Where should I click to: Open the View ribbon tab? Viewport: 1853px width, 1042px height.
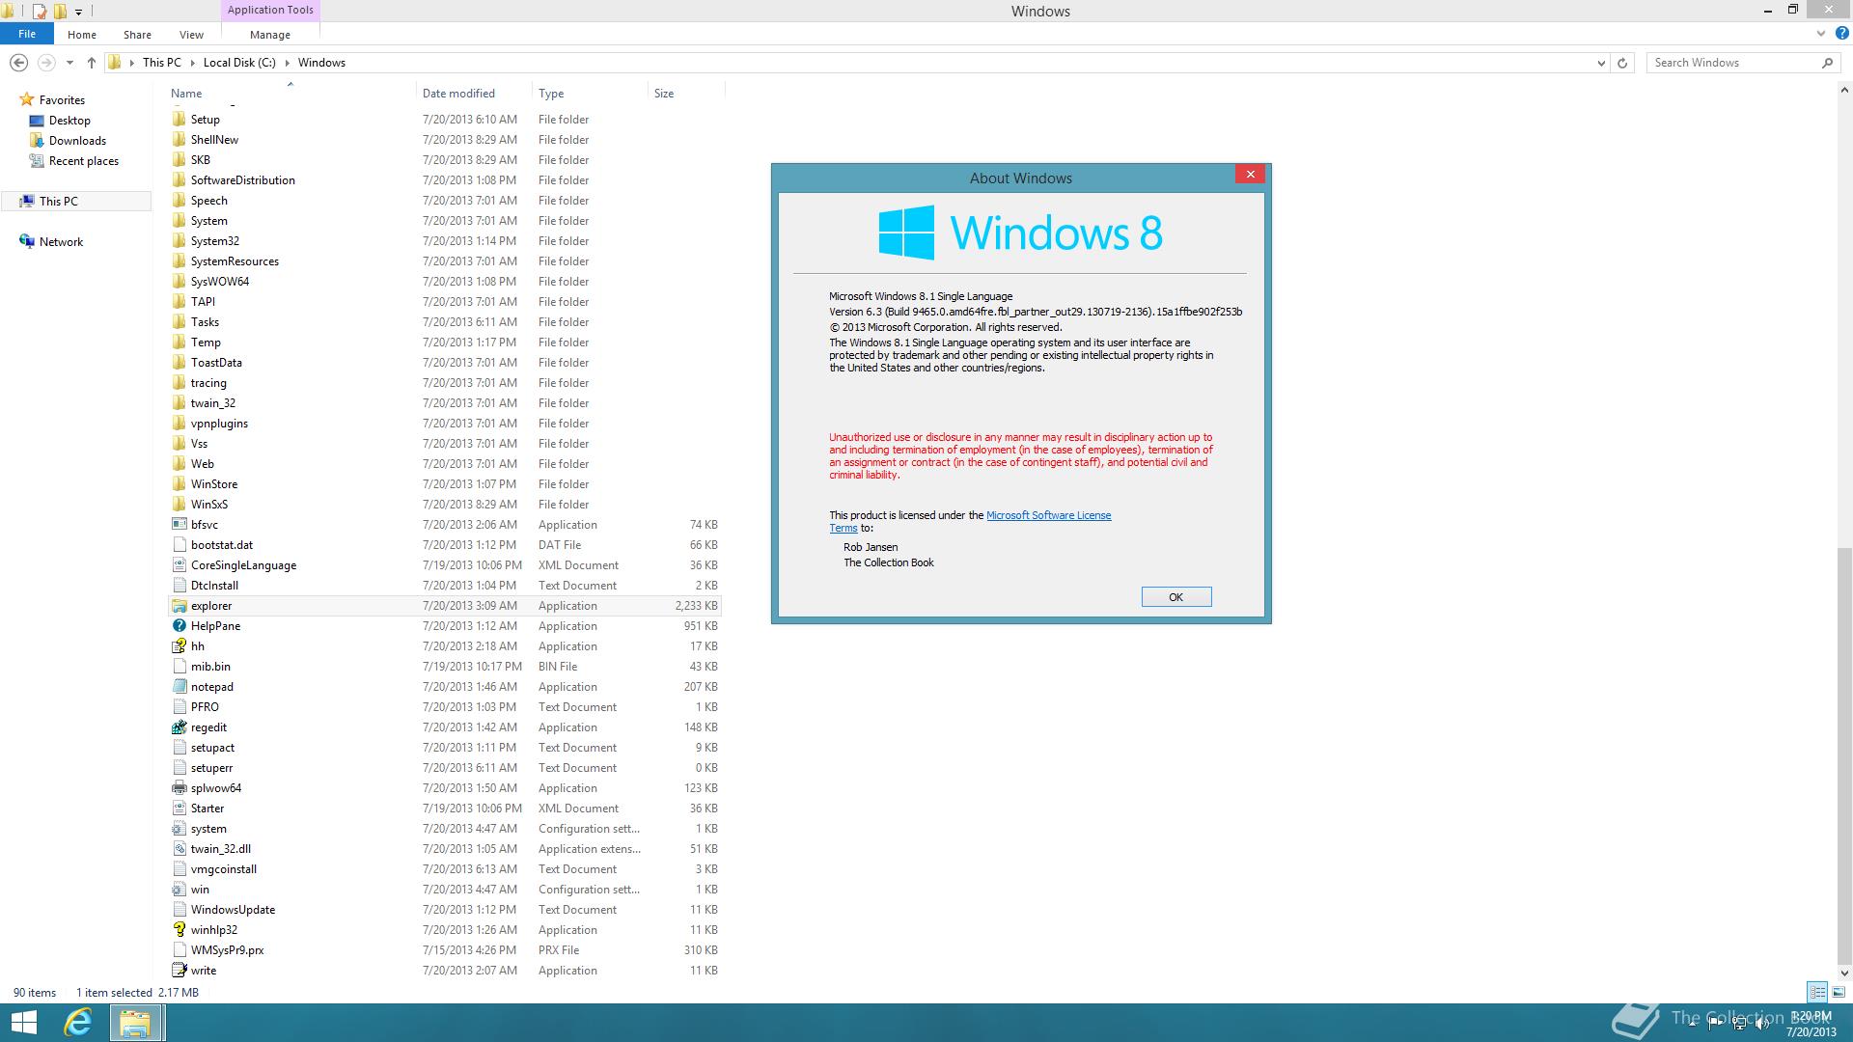pyautogui.click(x=191, y=35)
